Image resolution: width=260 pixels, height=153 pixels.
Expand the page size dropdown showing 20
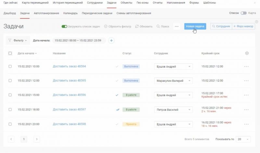243,139
